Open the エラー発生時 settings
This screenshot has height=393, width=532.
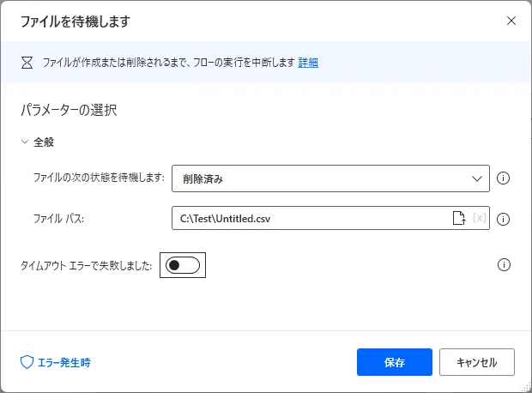coord(63,362)
